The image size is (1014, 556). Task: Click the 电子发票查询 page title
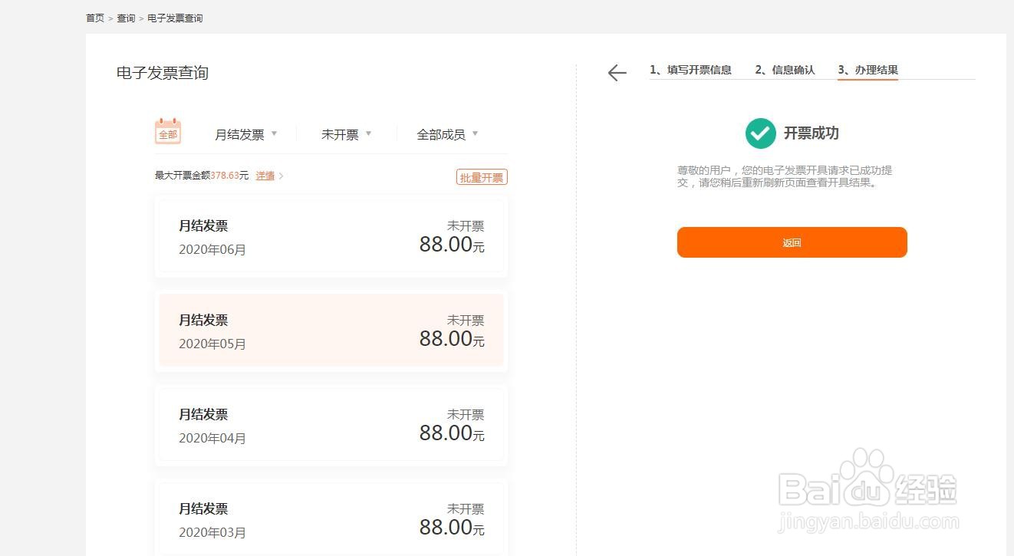[162, 73]
